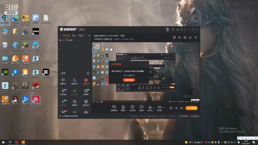Click 关闭直播 orange button
258x145 pixels.
[191, 108]
